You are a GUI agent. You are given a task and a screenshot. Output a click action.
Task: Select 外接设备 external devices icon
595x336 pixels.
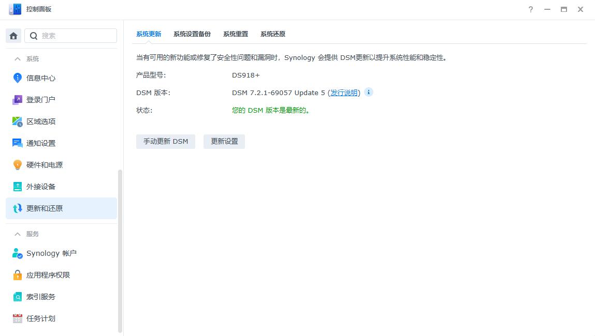18,187
